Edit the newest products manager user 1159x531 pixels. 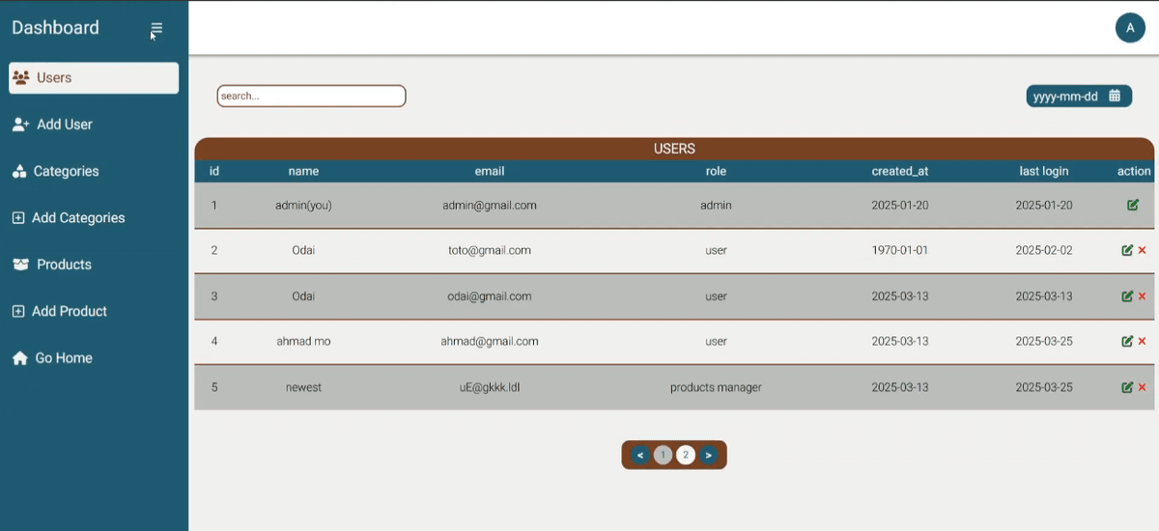[x=1127, y=387]
